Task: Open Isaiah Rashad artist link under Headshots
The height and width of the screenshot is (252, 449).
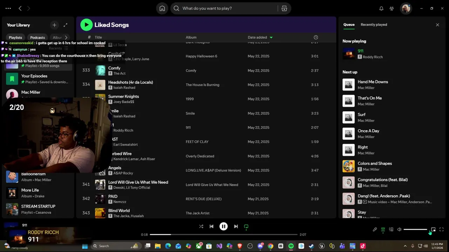Action: point(124,87)
